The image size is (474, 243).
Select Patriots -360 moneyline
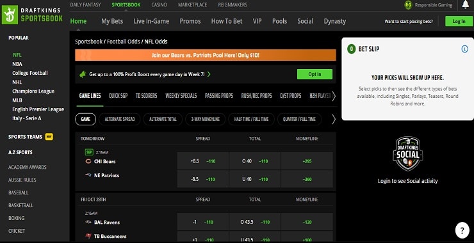pos(307,179)
